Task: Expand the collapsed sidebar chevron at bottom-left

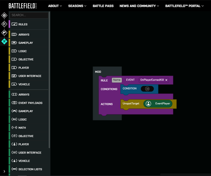Action: tap(4, 171)
